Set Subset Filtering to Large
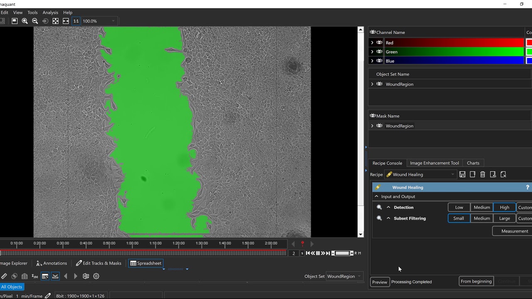Viewport: 532px width, 299px height. (505, 218)
